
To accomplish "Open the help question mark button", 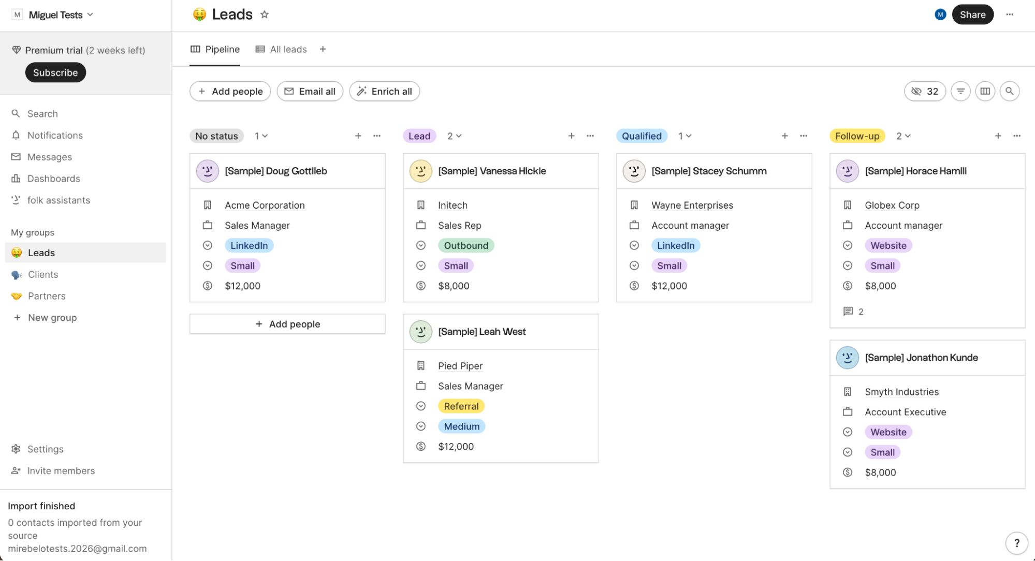I will (1016, 543).
